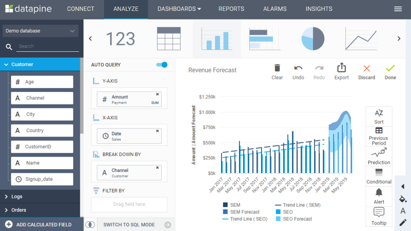The width and height of the screenshot is (411, 231).
Task: Pick the table chart type icon
Action: (x=169, y=39)
